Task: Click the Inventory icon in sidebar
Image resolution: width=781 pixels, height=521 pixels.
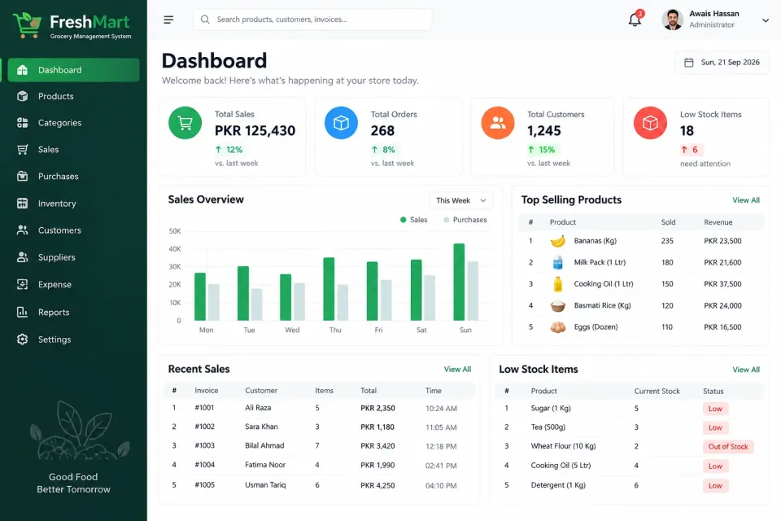Action: click(x=23, y=203)
